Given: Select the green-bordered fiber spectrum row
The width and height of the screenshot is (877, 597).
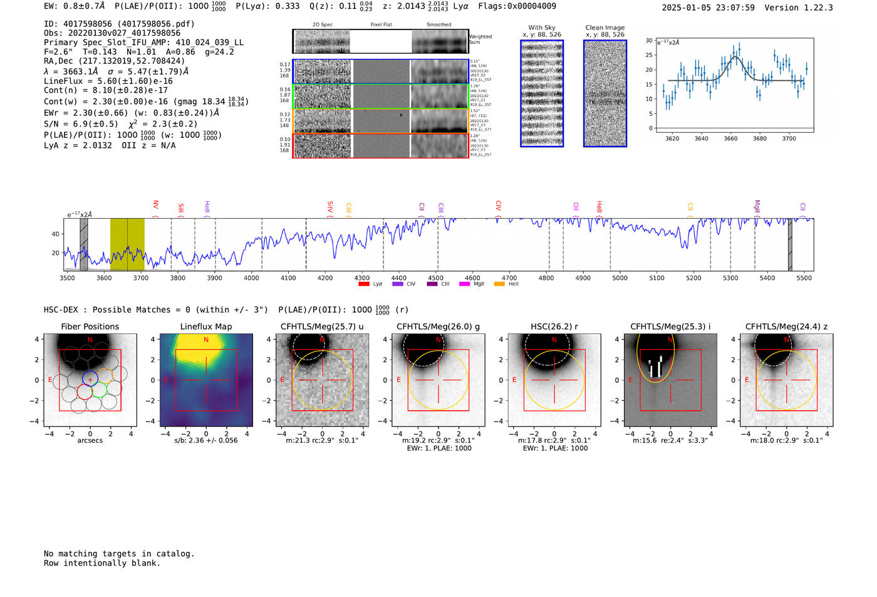Looking at the screenshot, I should pyautogui.click(x=381, y=96).
